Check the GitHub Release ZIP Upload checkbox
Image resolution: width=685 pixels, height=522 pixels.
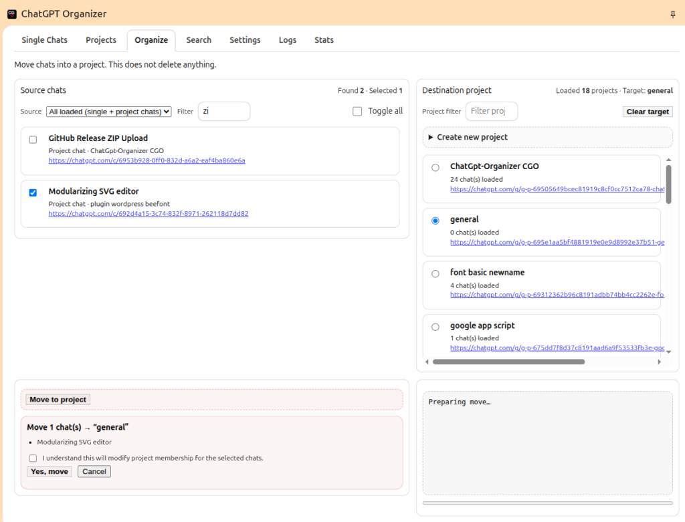[33, 140]
